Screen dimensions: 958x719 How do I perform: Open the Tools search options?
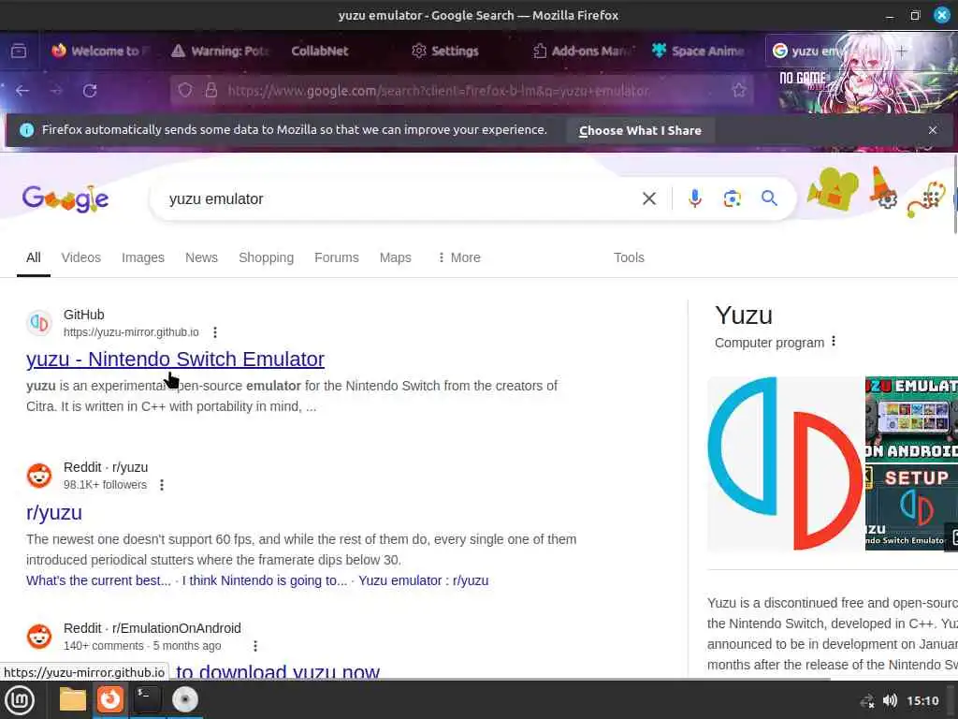coord(629,257)
